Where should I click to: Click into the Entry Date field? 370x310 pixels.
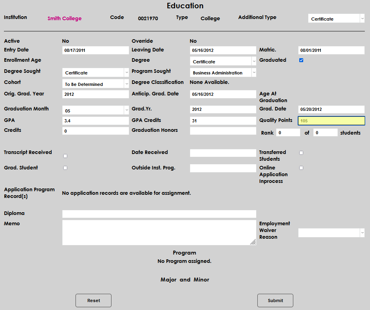pyautogui.click(x=95, y=50)
